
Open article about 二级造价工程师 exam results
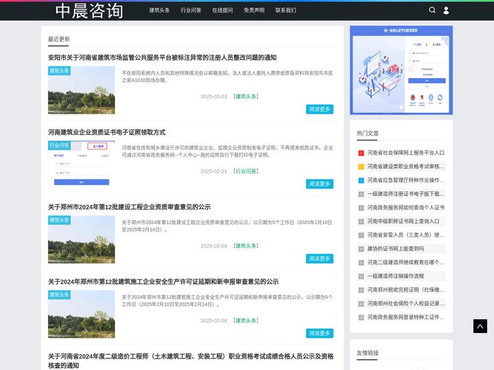[x=191, y=360]
